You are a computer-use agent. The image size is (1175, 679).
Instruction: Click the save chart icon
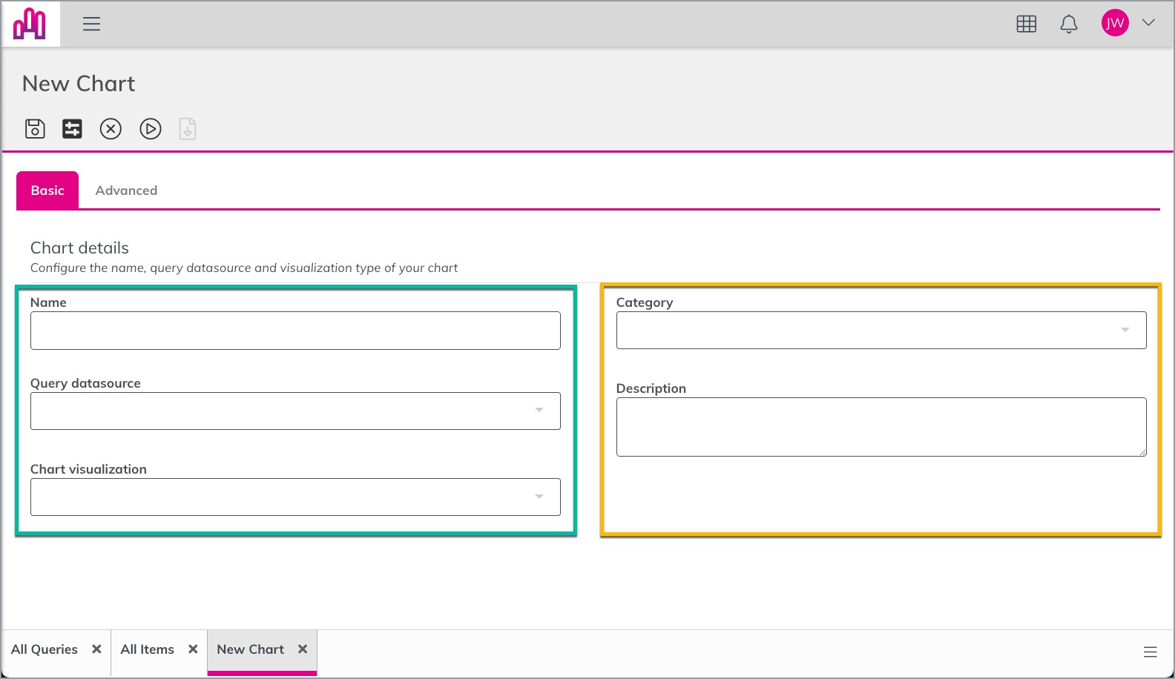point(35,129)
